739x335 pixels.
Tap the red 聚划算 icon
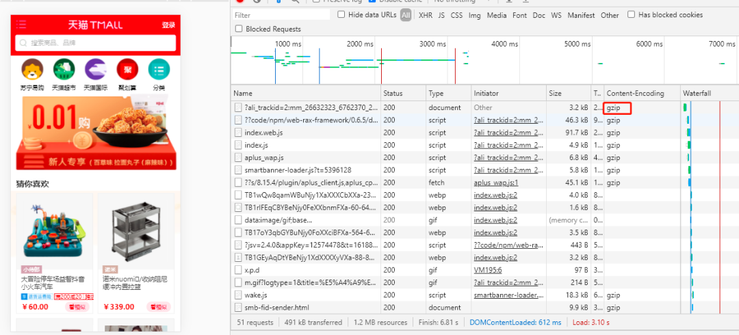[127, 69]
